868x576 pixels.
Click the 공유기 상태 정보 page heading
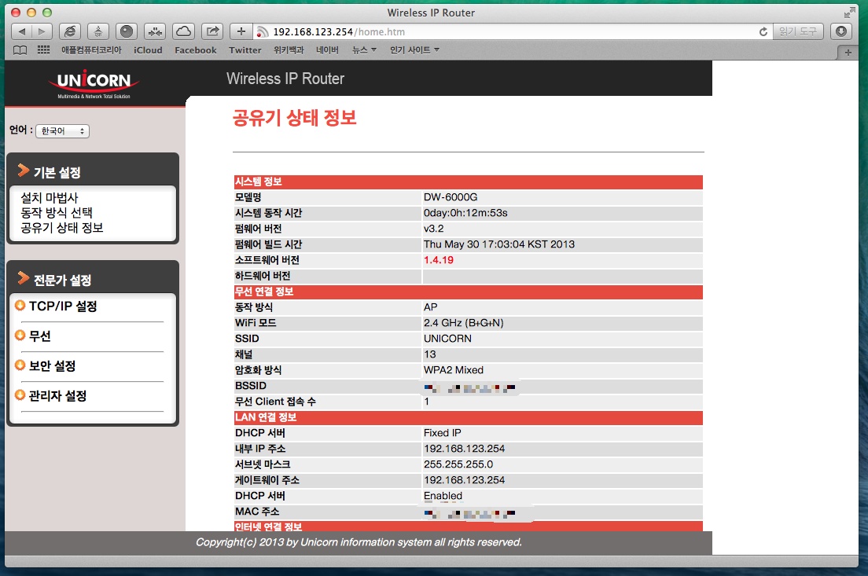point(294,118)
